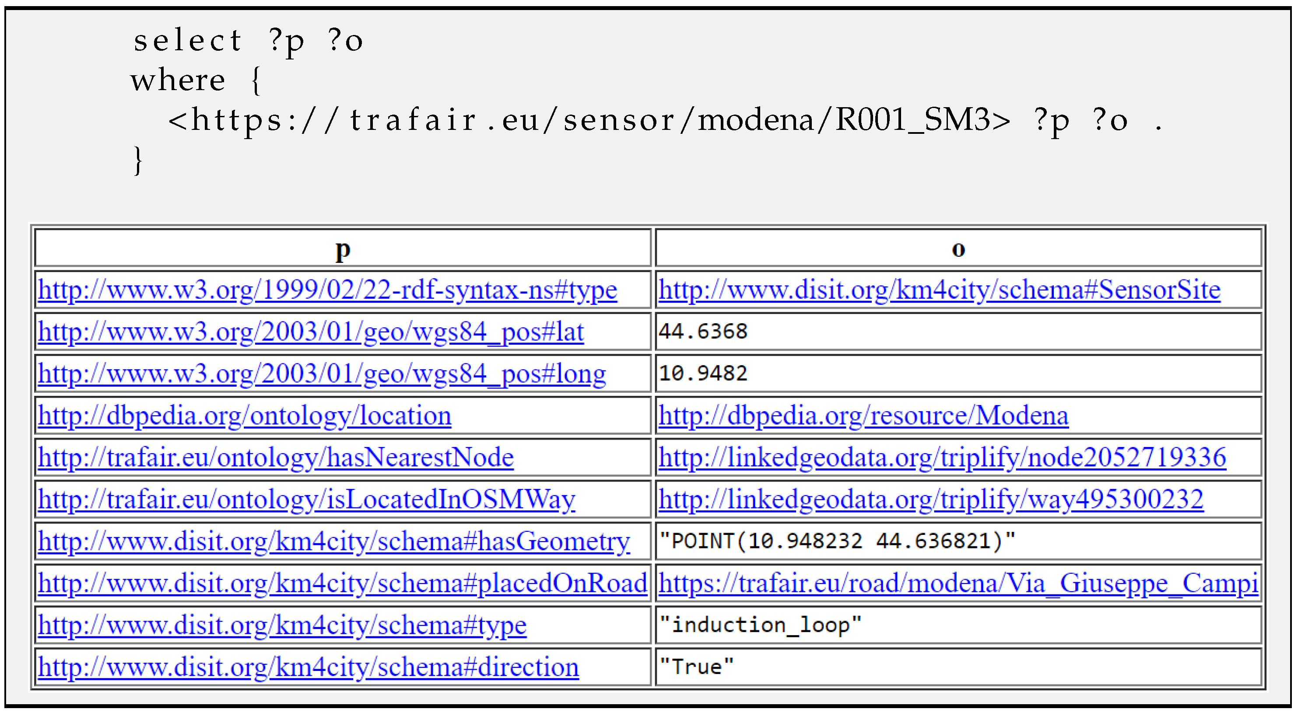Open the km4city schema#direction link
Image resolution: width=1298 pixels, height=716 pixels.
pyautogui.click(x=309, y=667)
